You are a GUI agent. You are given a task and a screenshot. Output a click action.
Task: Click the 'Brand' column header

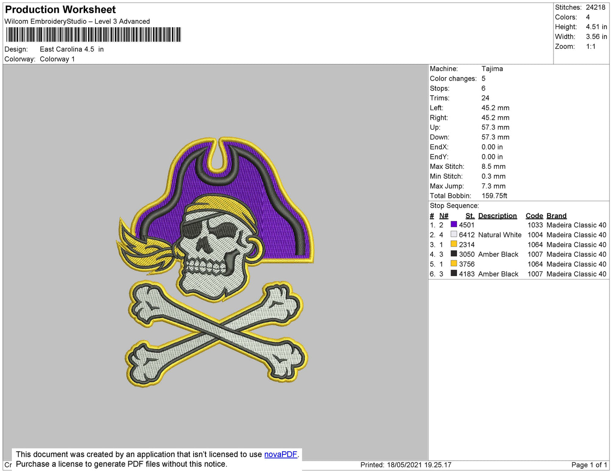[556, 216]
